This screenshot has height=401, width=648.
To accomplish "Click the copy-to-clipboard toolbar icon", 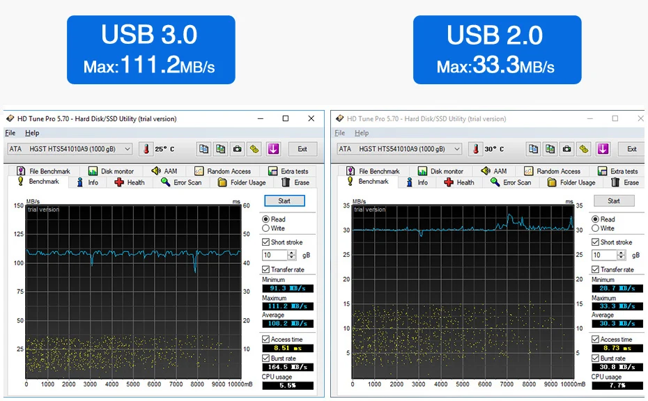I will coord(203,148).
